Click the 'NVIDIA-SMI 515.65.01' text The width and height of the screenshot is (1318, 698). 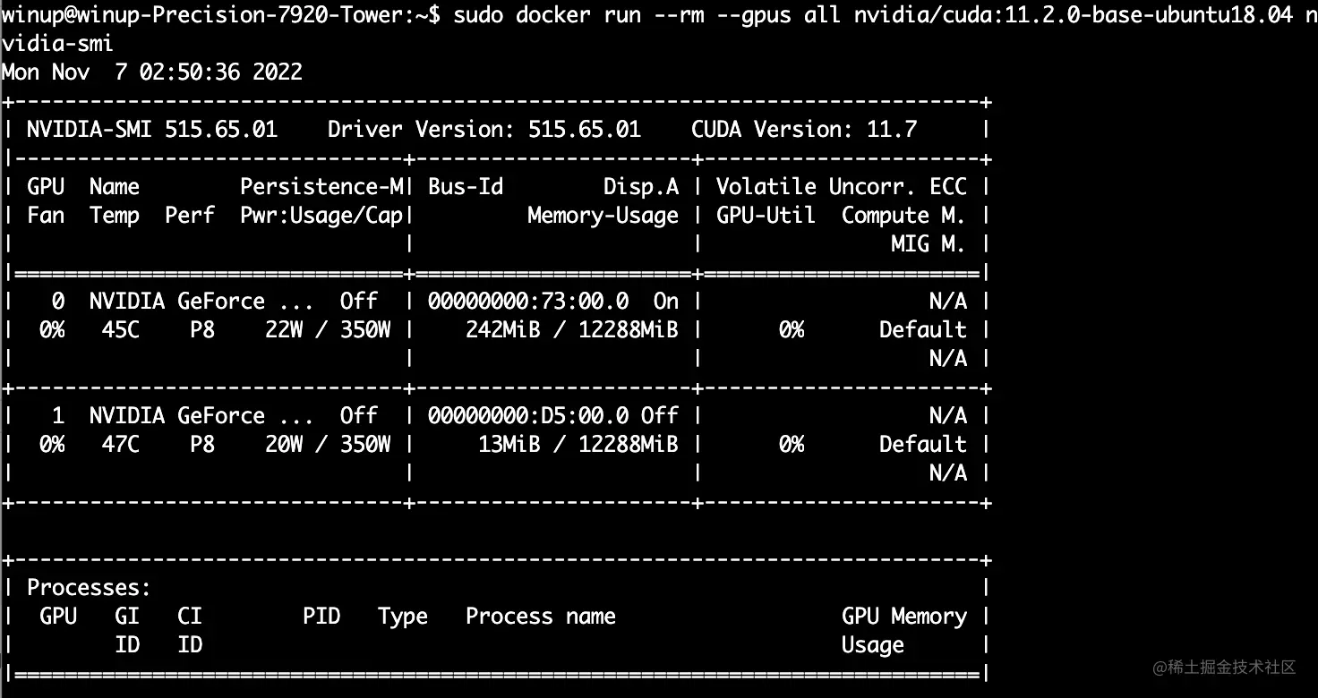[x=152, y=129]
